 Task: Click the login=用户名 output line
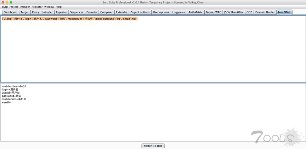[10, 89]
